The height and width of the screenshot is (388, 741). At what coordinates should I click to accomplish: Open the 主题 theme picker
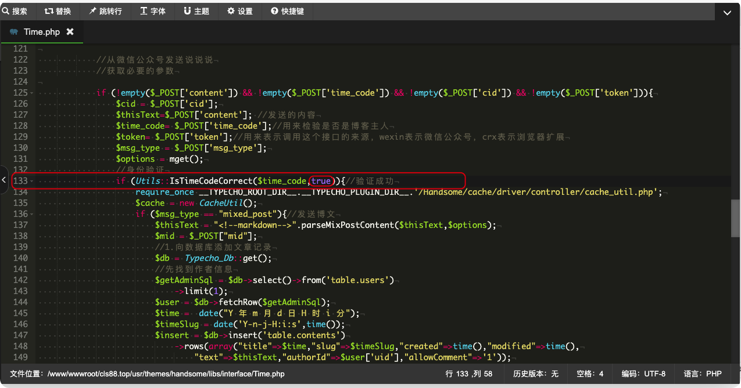click(x=196, y=11)
